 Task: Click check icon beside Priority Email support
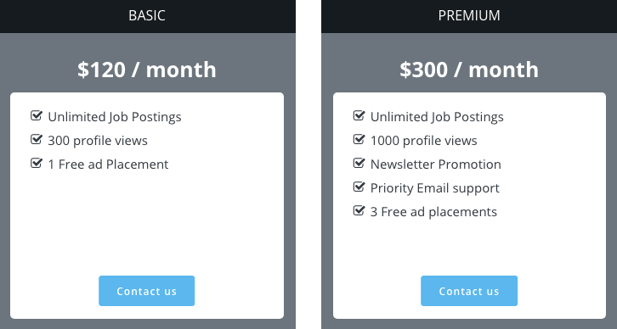coord(359,187)
